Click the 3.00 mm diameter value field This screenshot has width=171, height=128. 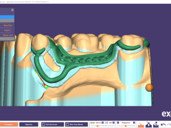pos(107,123)
